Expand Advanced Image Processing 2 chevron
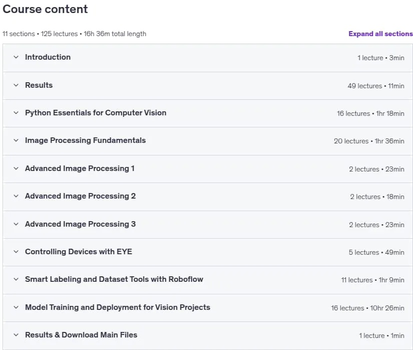The width and height of the screenshot is (413, 350). 16,196
